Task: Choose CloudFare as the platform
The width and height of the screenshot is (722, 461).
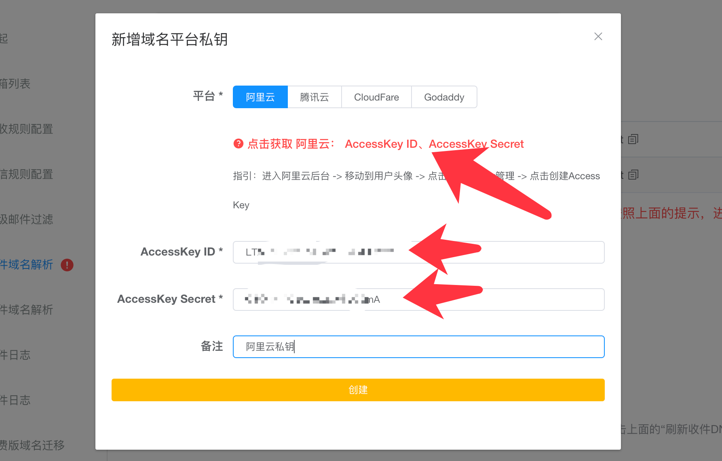Action: (x=376, y=97)
